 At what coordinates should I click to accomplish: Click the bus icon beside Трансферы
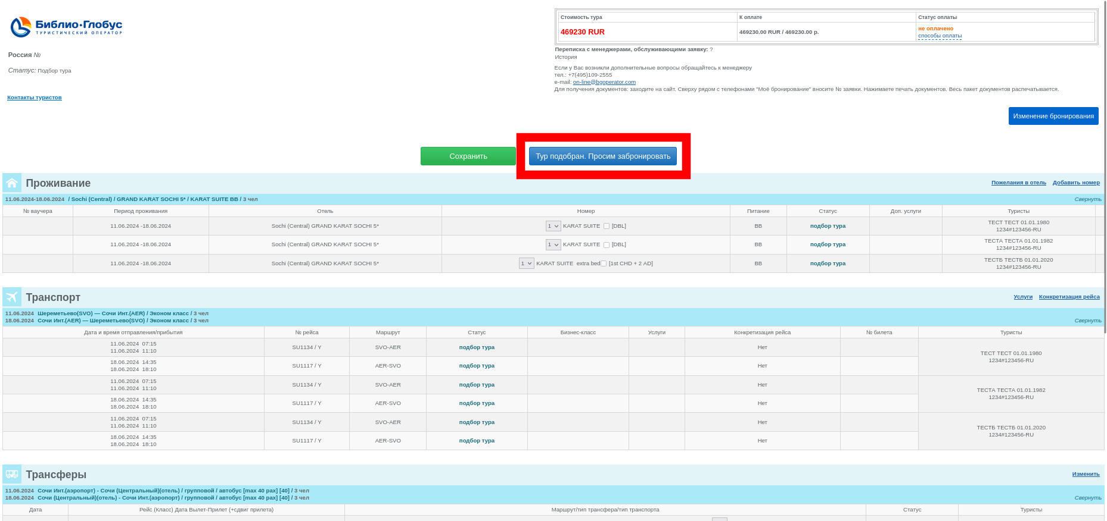click(12, 475)
